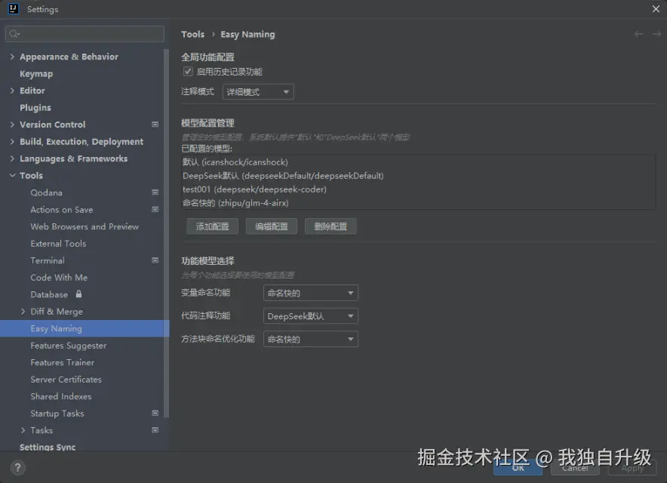Viewport: 667px width, 483px height.
Task: Click the 删除配置 button
Action: (x=330, y=226)
